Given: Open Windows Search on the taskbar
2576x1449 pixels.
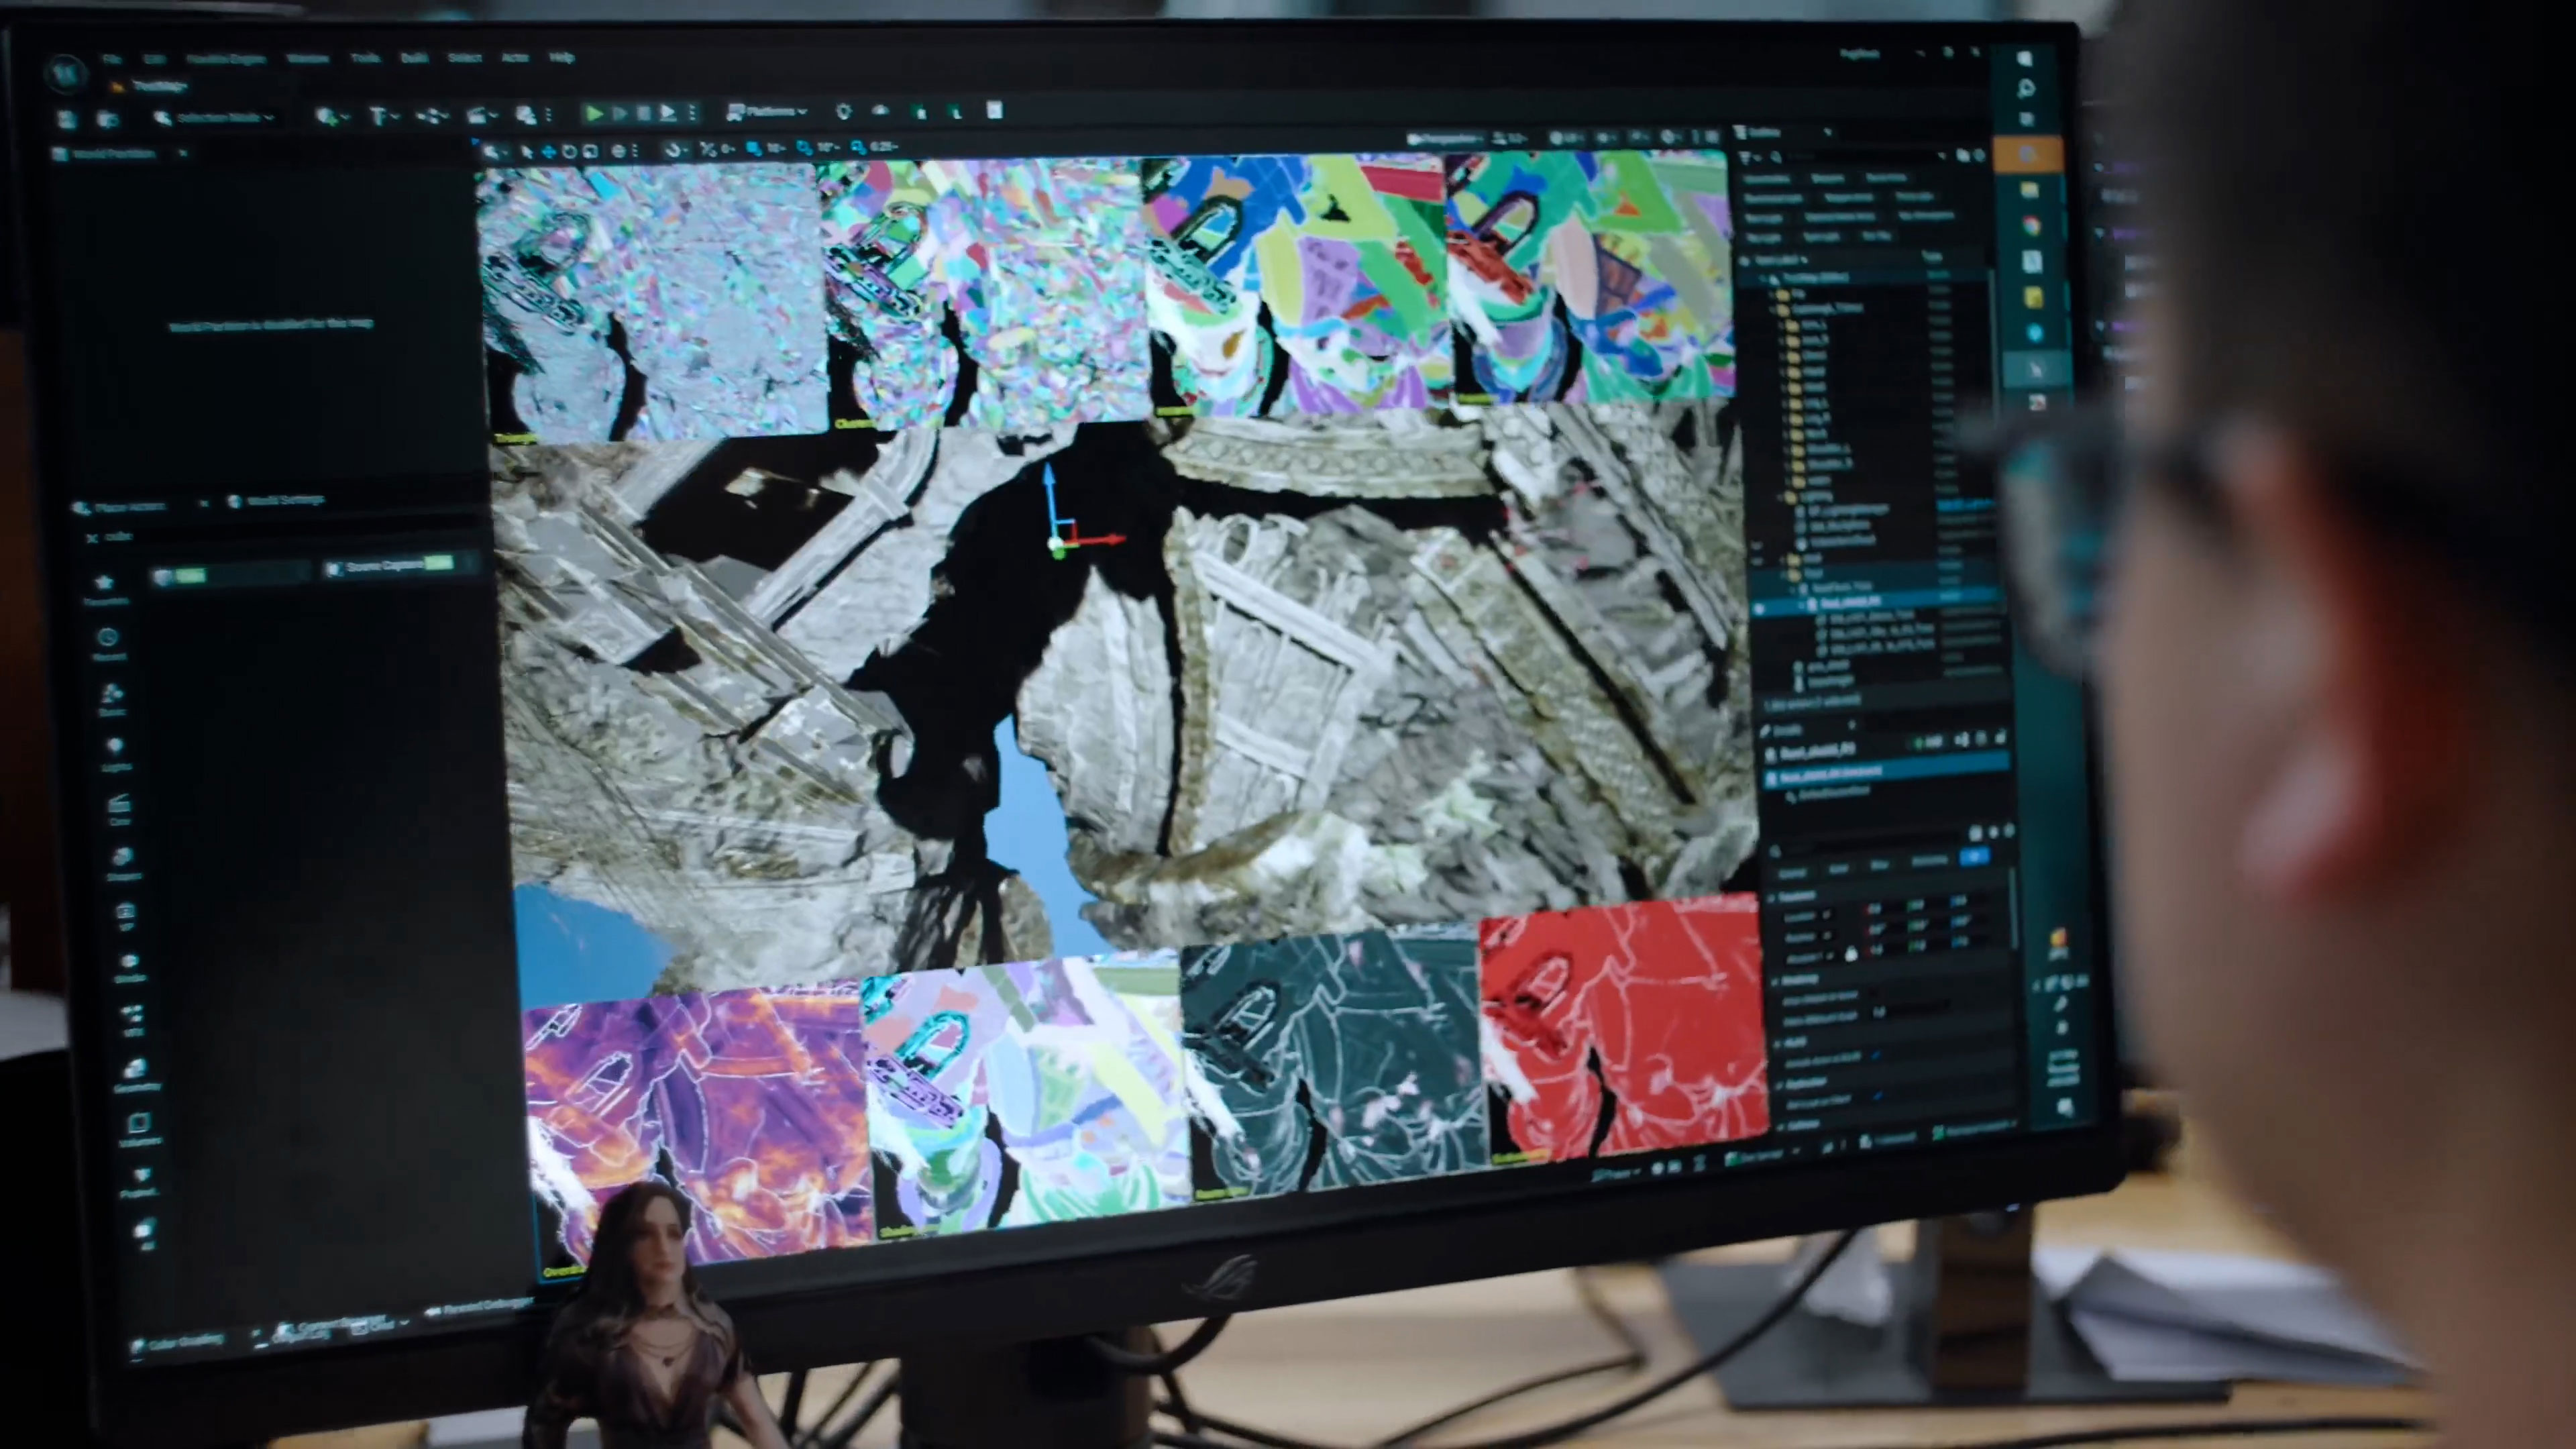Looking at the screenshot, I should [2026, 90].
